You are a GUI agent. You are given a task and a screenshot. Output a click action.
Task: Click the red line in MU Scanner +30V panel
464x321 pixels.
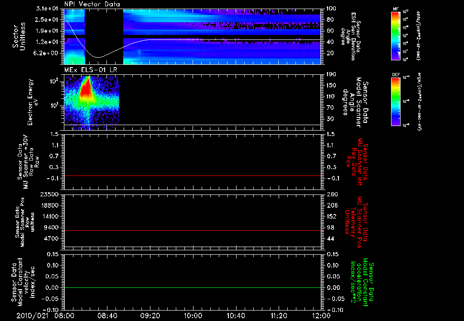[x=193, y=175]
